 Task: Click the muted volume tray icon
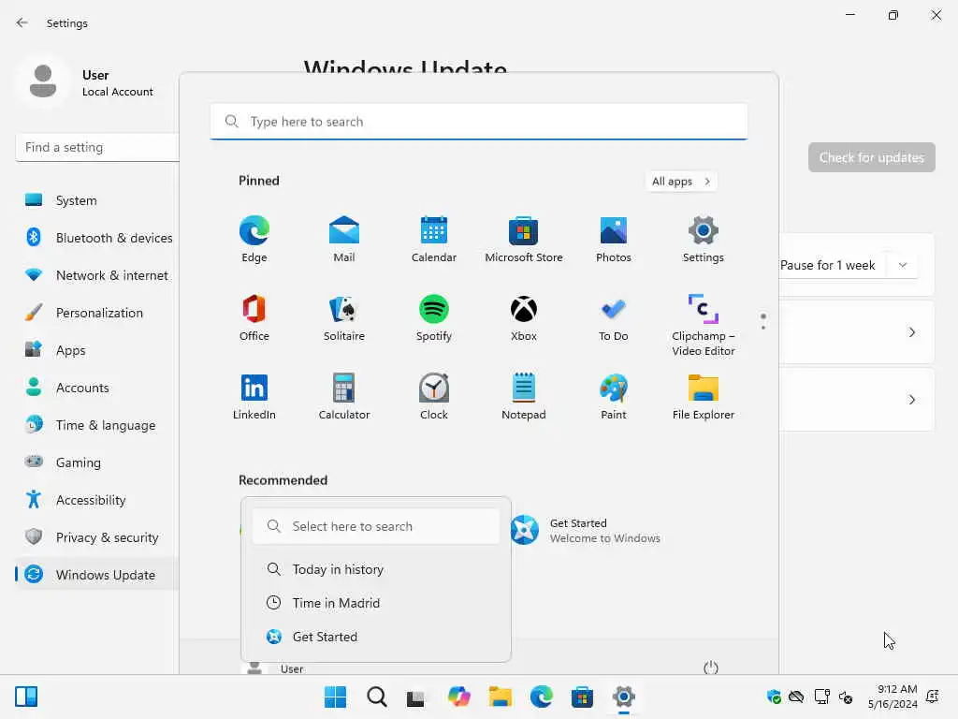click(x=846, y=697)
